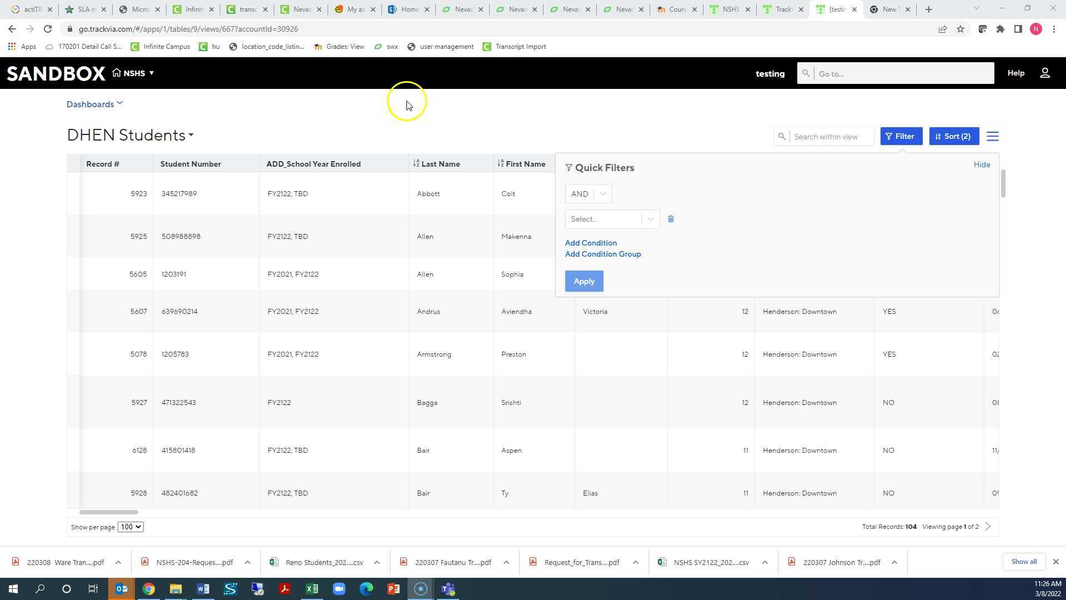Image resolution: width=1066 pixels, height=600 pixels.
Task: Click the NSHS home icon
Action: [x=117, y=73]
